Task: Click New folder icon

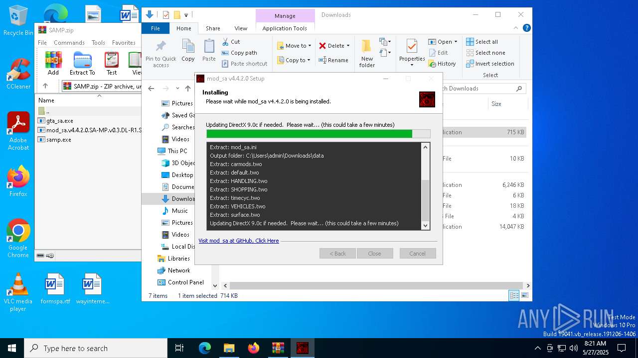Action: 367,54
